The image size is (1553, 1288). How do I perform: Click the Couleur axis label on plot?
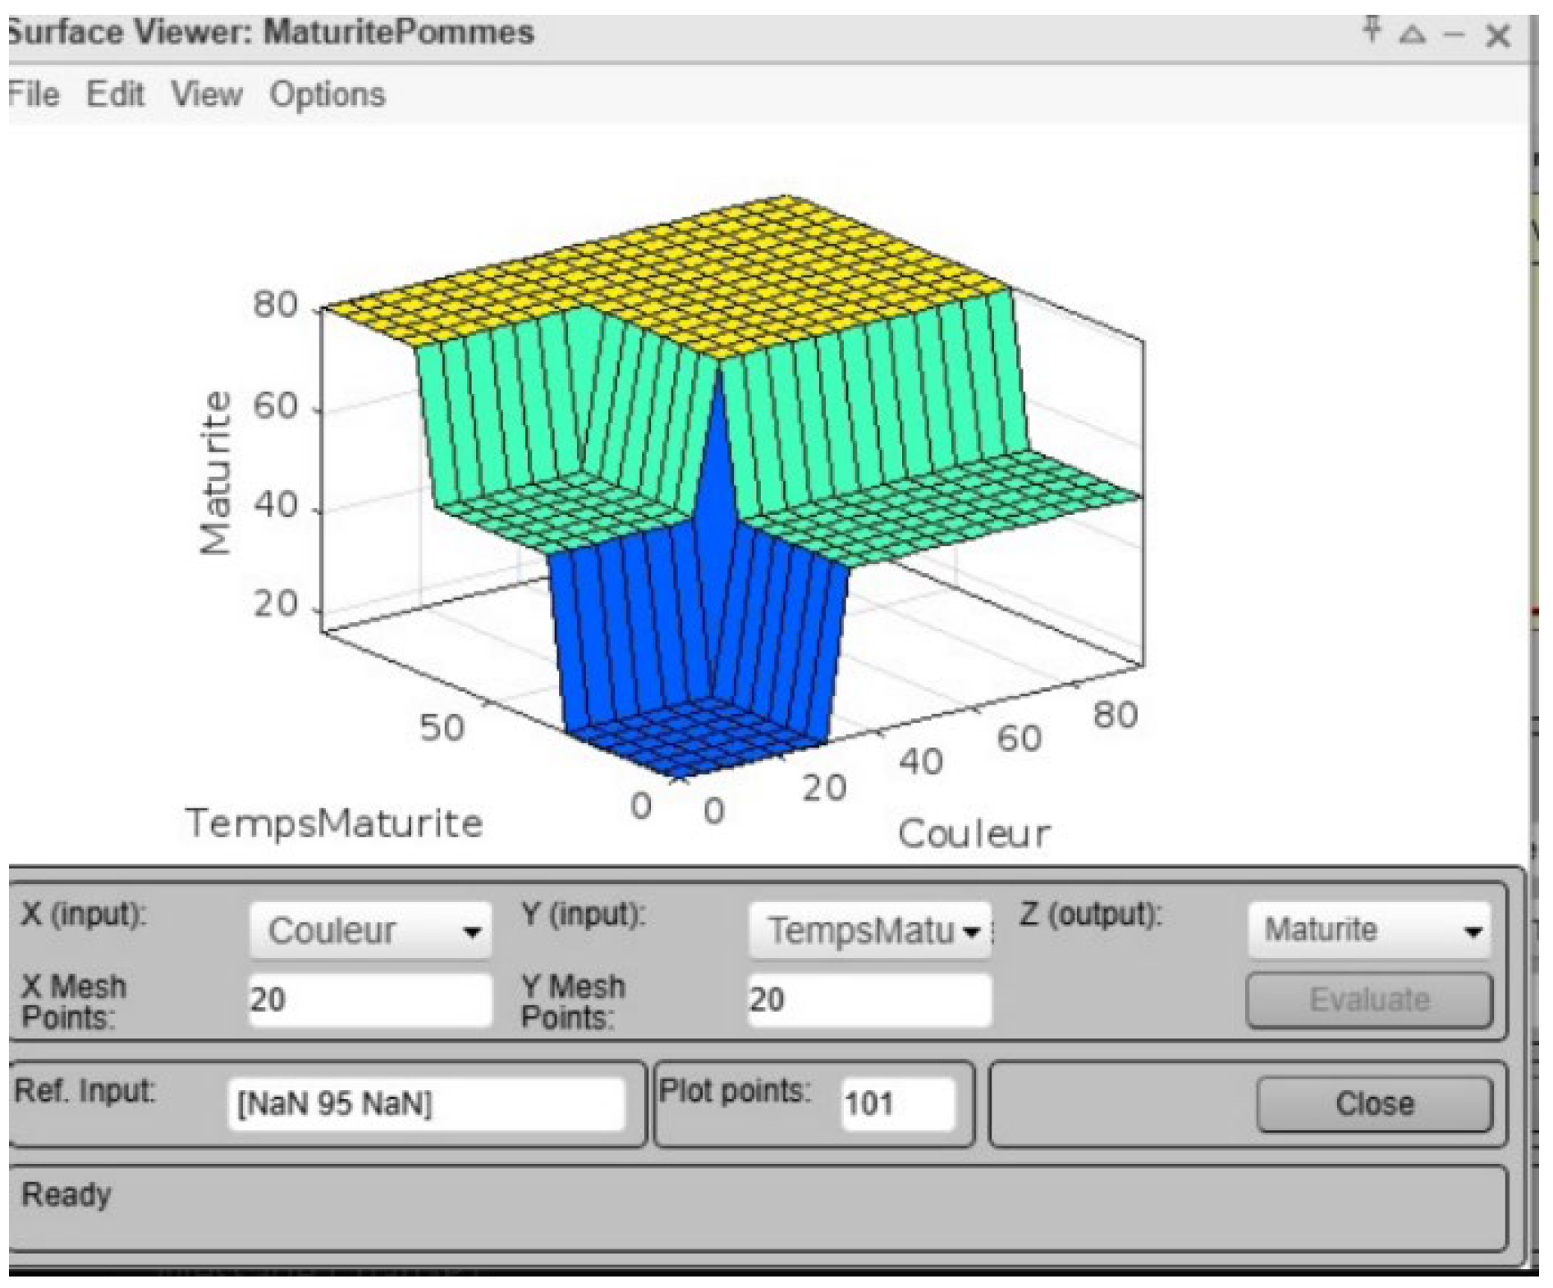(974, 834)
